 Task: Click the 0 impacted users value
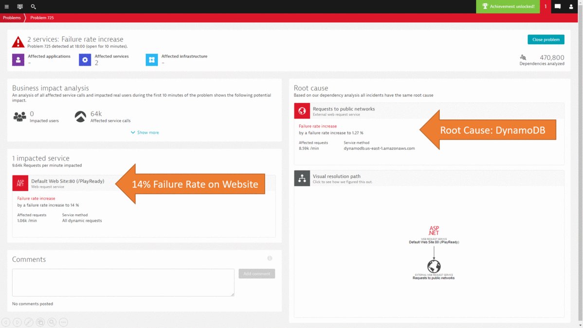point(32,113)
